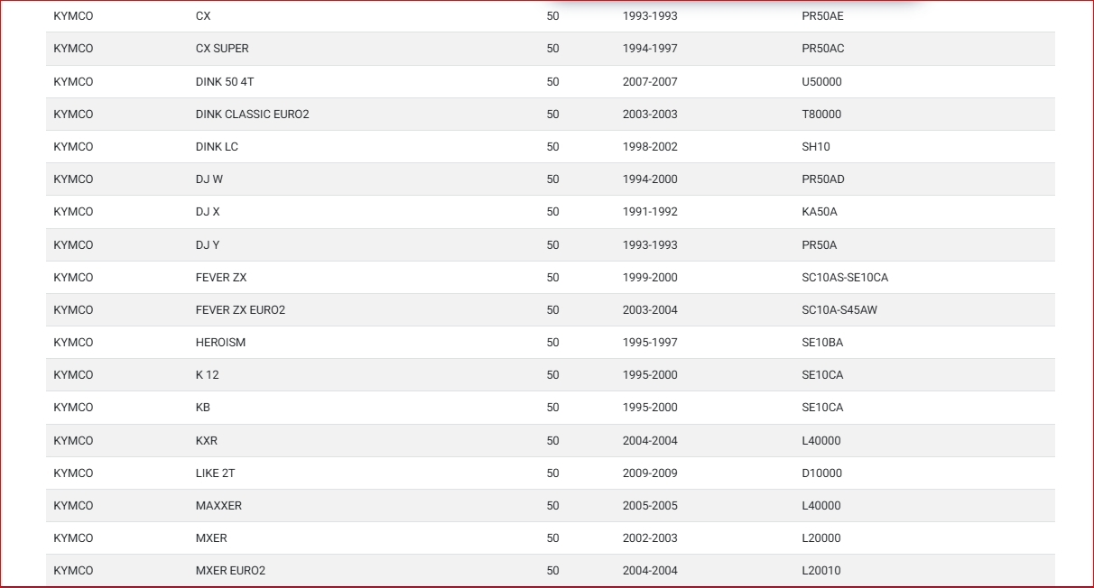Image resolution: width=1094 pixels, height=588 pixels.
Task: Click the KXR model cell
Action: point(207,441)
